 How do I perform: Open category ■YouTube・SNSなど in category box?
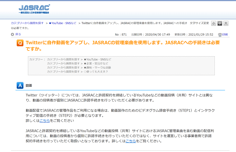tap(98, 59)
